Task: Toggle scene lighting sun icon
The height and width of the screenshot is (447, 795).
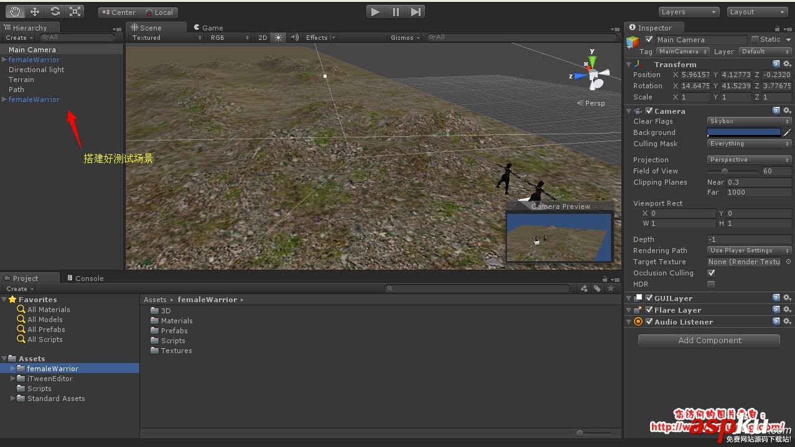Action: pyautogui.click(x=278, y=38)
